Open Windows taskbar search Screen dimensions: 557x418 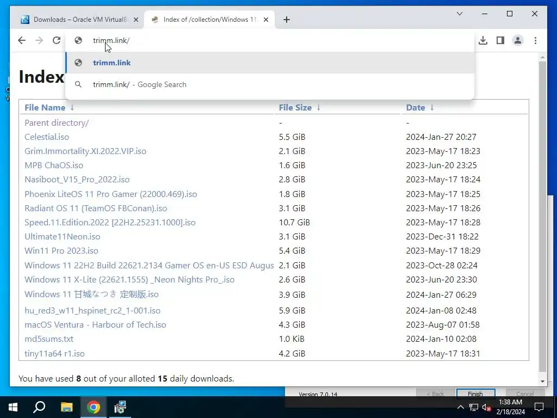tap(39, 407)
